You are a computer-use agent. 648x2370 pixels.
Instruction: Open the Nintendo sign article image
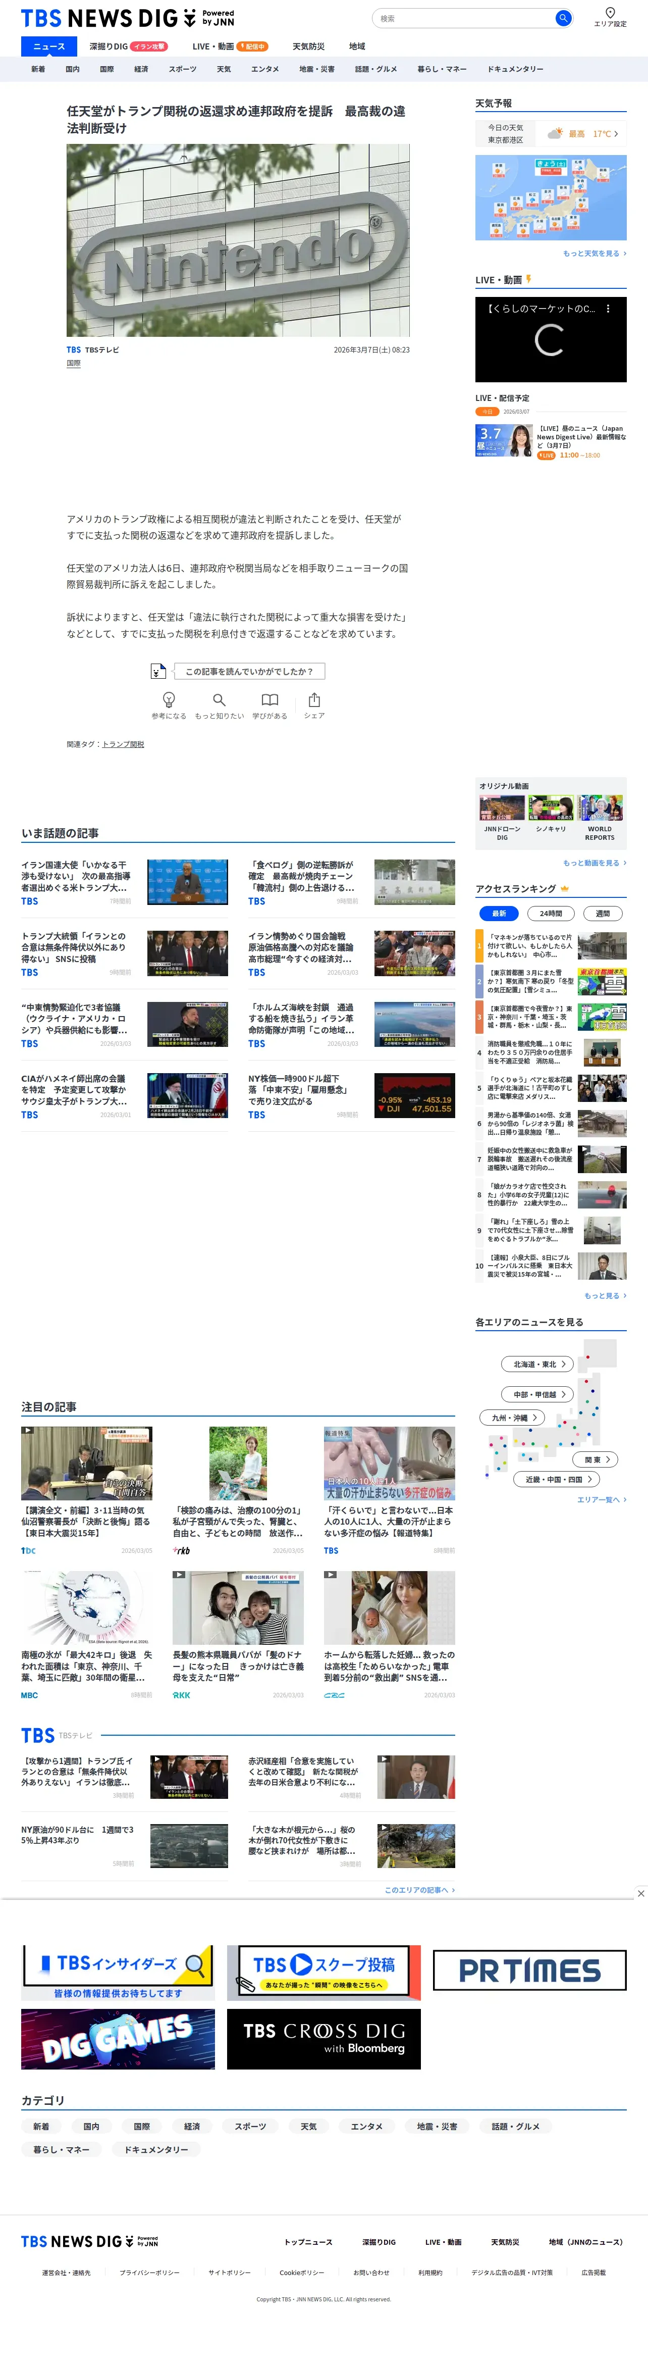(x=238, y=240)
